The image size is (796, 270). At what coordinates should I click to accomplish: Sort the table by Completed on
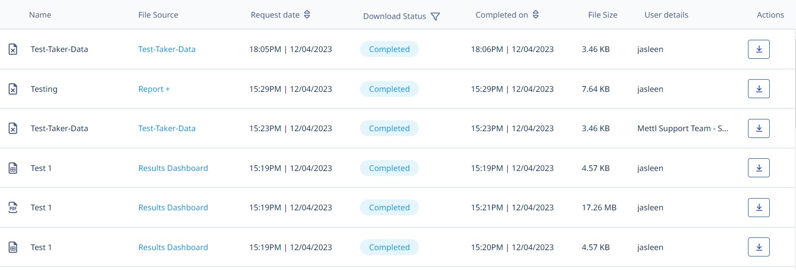pyautogui.click(x=536, y=14)
